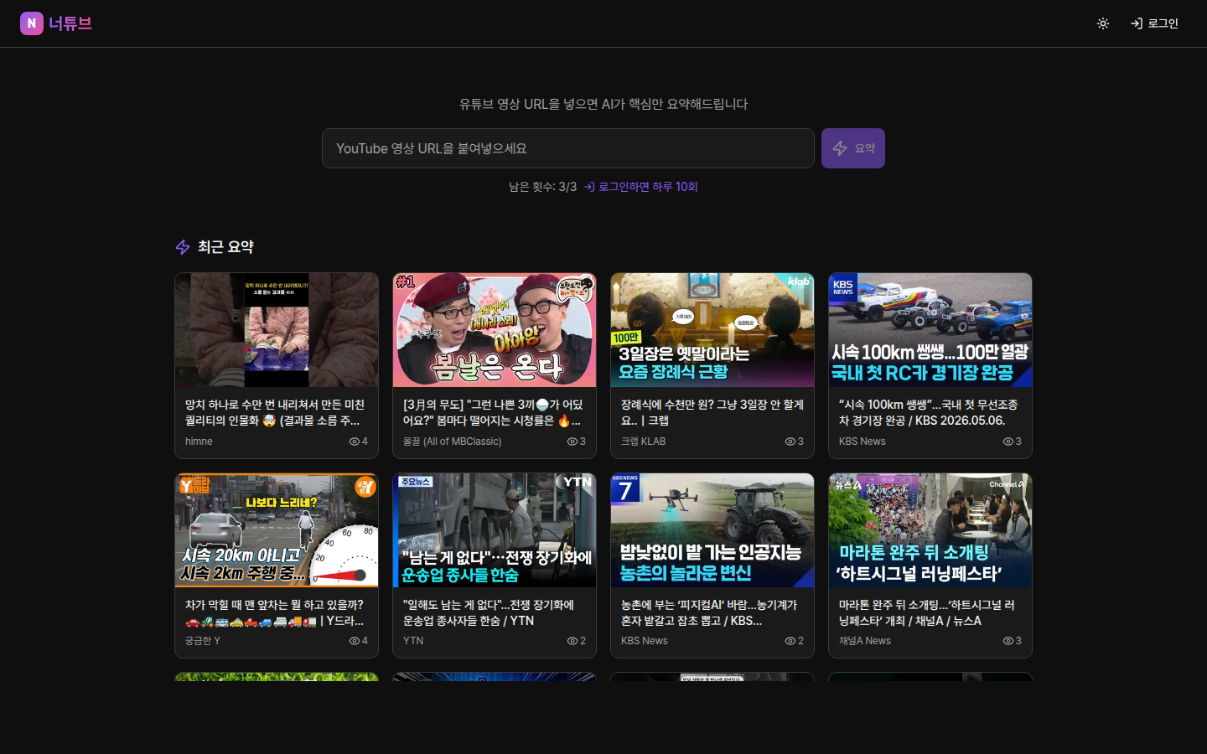
Task: Click title '농촌에 부는 피지컬AI 바람'
Action: [709, 612]
